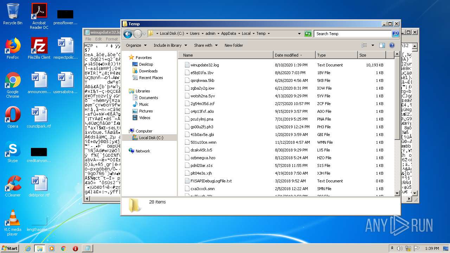This screenshot has width=450, height=253.
Task: Sort by Size column header
Action: point(372,55)
